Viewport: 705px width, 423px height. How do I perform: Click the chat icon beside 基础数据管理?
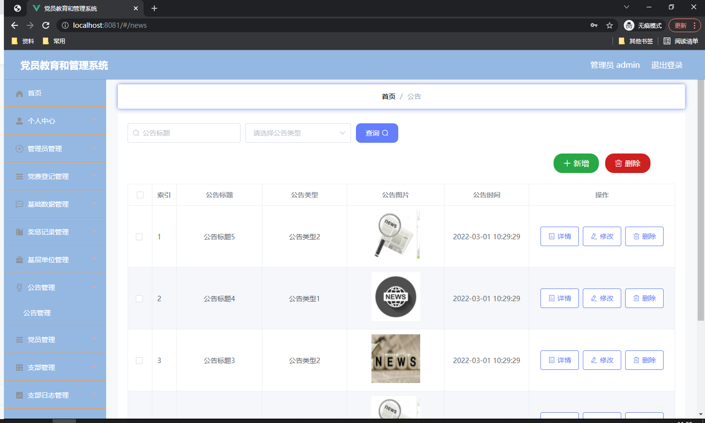coord(19,204)
